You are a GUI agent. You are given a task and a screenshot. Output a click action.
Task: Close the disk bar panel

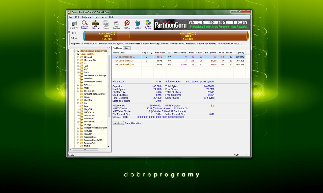[x=69, y=32]
